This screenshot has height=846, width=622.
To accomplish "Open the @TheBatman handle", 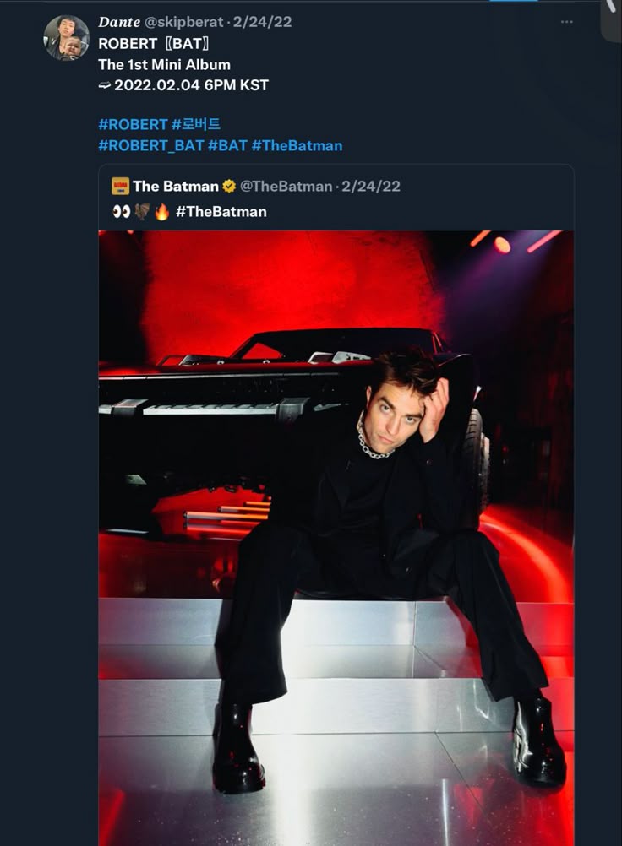I will pyautogui.click(x=286, y=186).
